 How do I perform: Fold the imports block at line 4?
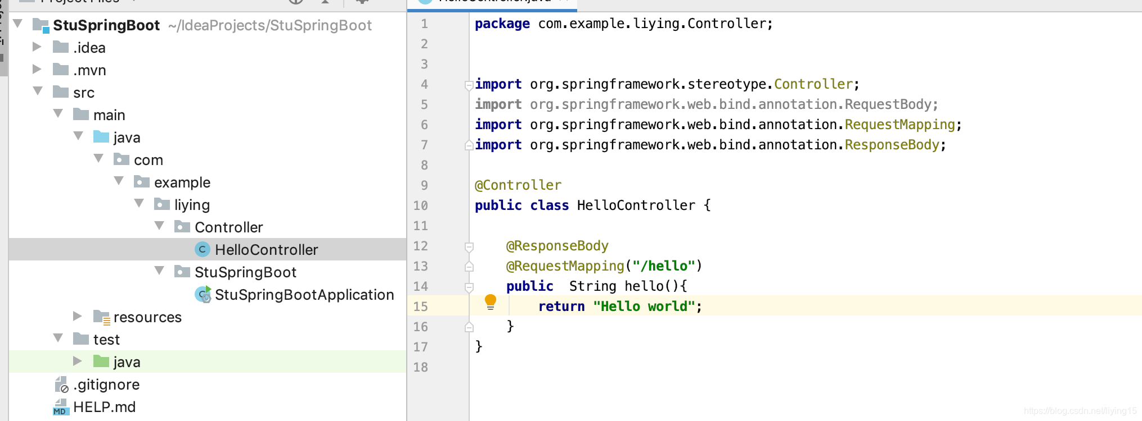(469, 85)
